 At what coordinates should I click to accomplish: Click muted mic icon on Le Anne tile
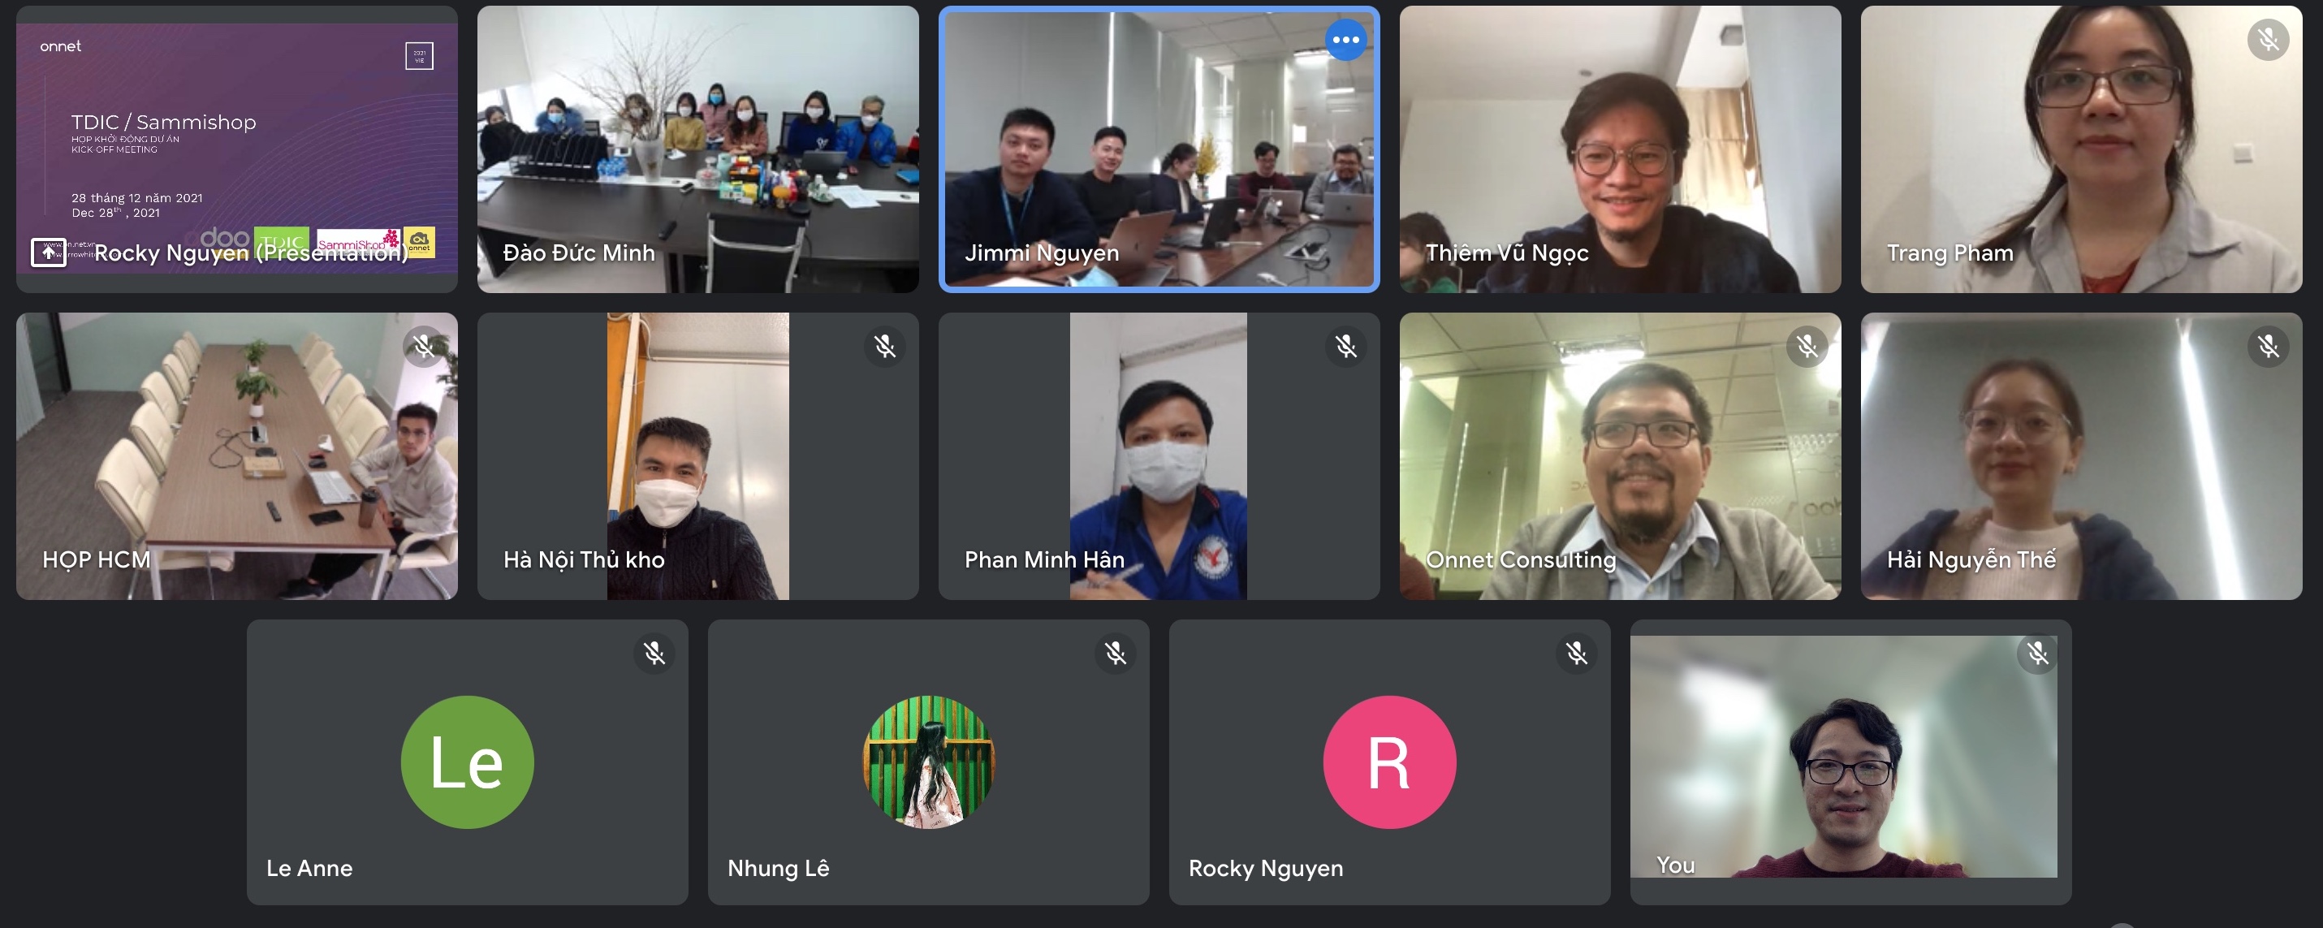[654, 653]
